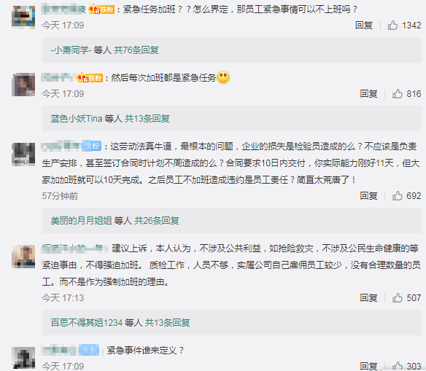Click the smiley emoji in second comment
The image size is (426, 371).
(223, 77)
